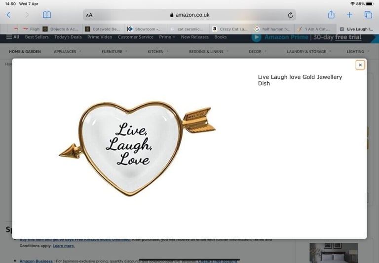The height and width of the screenshot is (263, 379).
Task: Add a new tab with the plus icon
Action: click(x=349, y=15)
